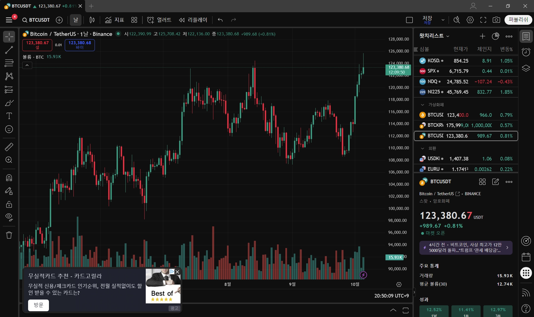Image resolution: width=534 pixels, height=317 pixels.
Task: Pick the ruler measure tool
Action: [9, 147]
